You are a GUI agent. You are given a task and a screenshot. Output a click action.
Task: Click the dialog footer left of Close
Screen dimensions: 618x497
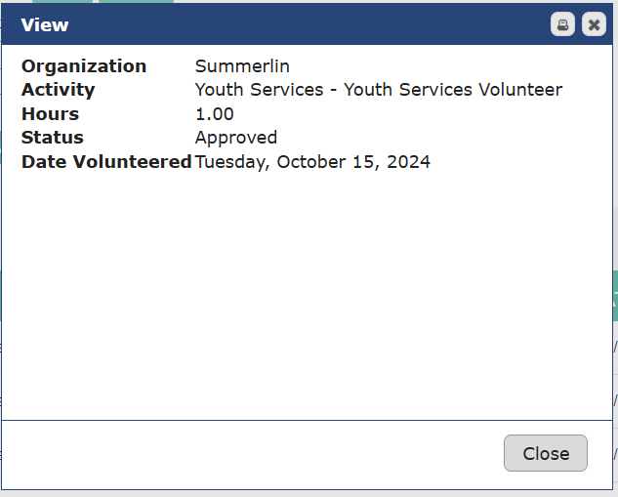244,454
